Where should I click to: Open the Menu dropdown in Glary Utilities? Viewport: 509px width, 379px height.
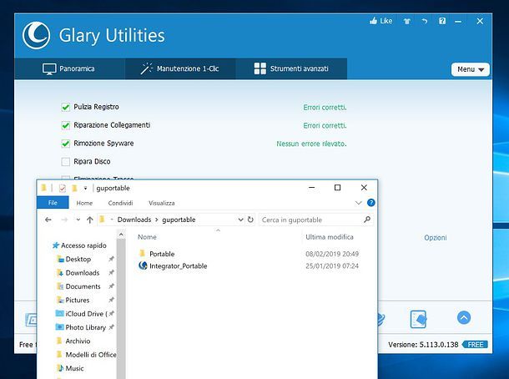coord(470,69)
